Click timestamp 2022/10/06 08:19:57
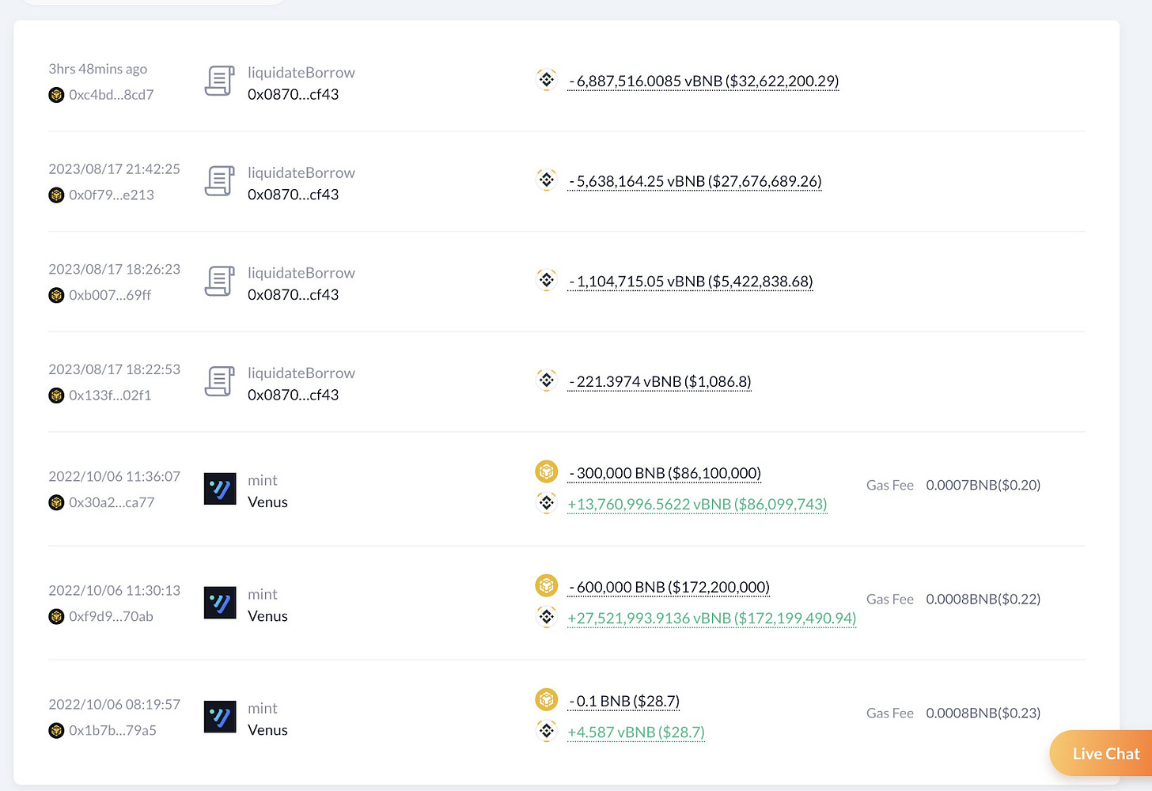The height and width of the screenshot is (791, 1152). coord(115,705)
